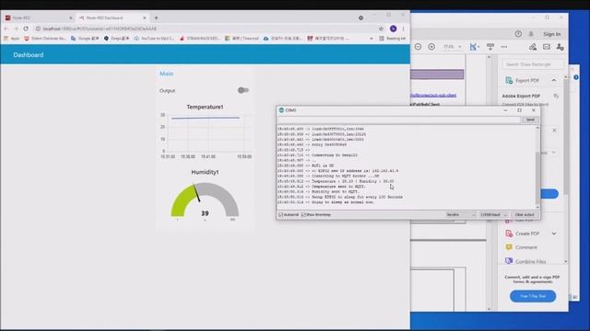Open the Reading list button

point(393,39)
